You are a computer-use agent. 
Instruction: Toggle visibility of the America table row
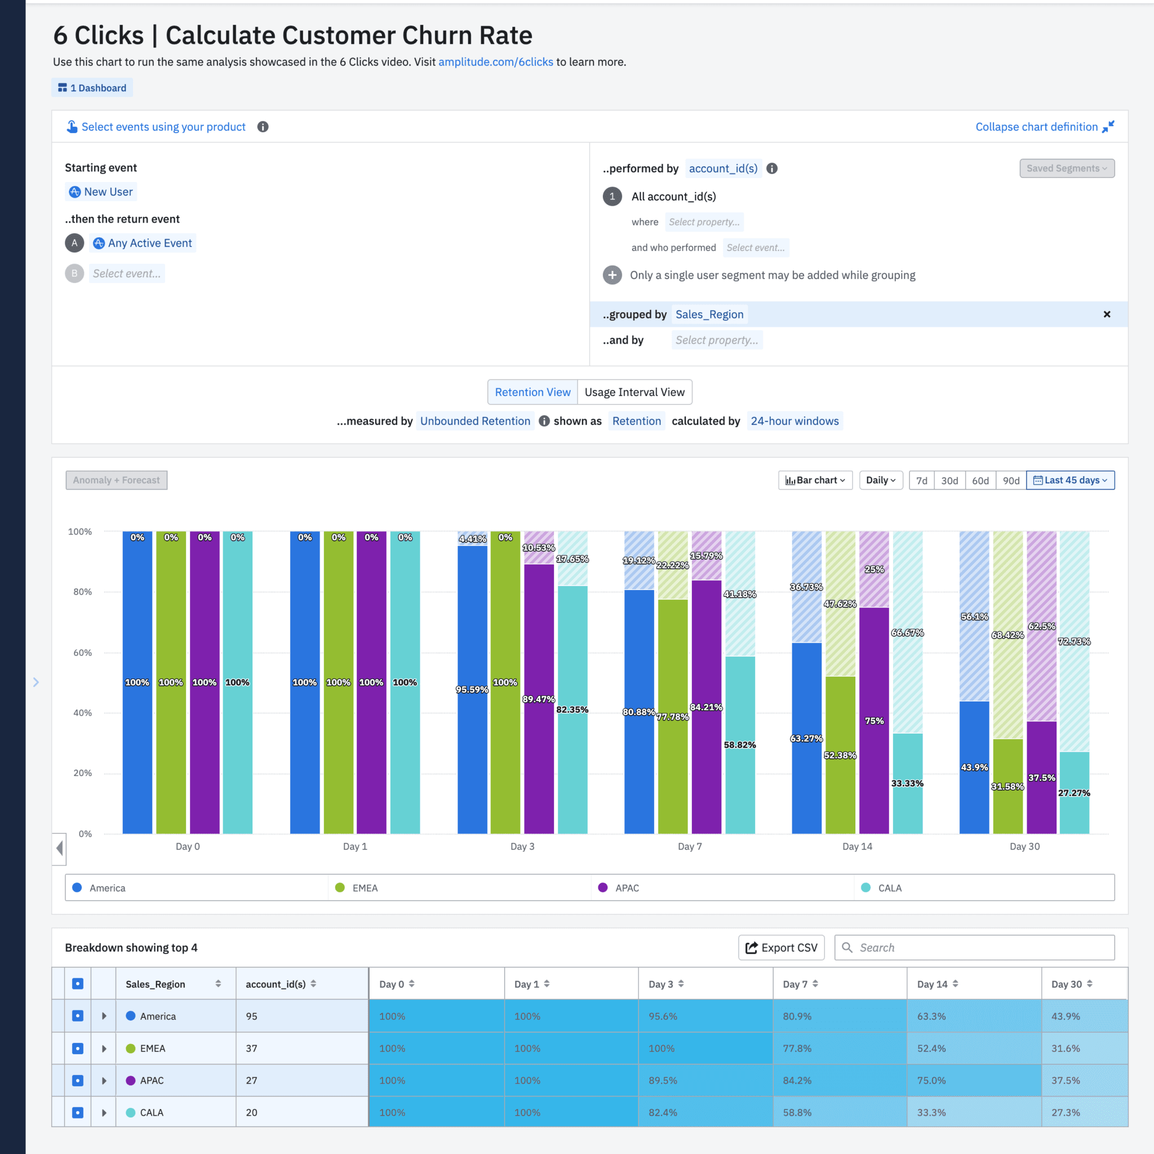pos(77,1015)
